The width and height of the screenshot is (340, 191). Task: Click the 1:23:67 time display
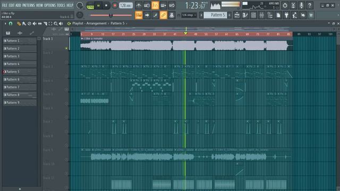coord(195,6)
